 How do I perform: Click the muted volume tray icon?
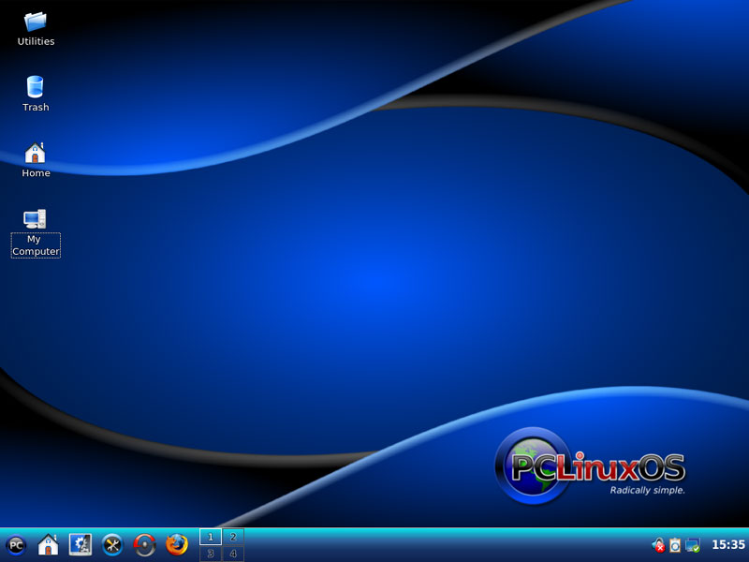pyautogui.click(x=658, y=545)
